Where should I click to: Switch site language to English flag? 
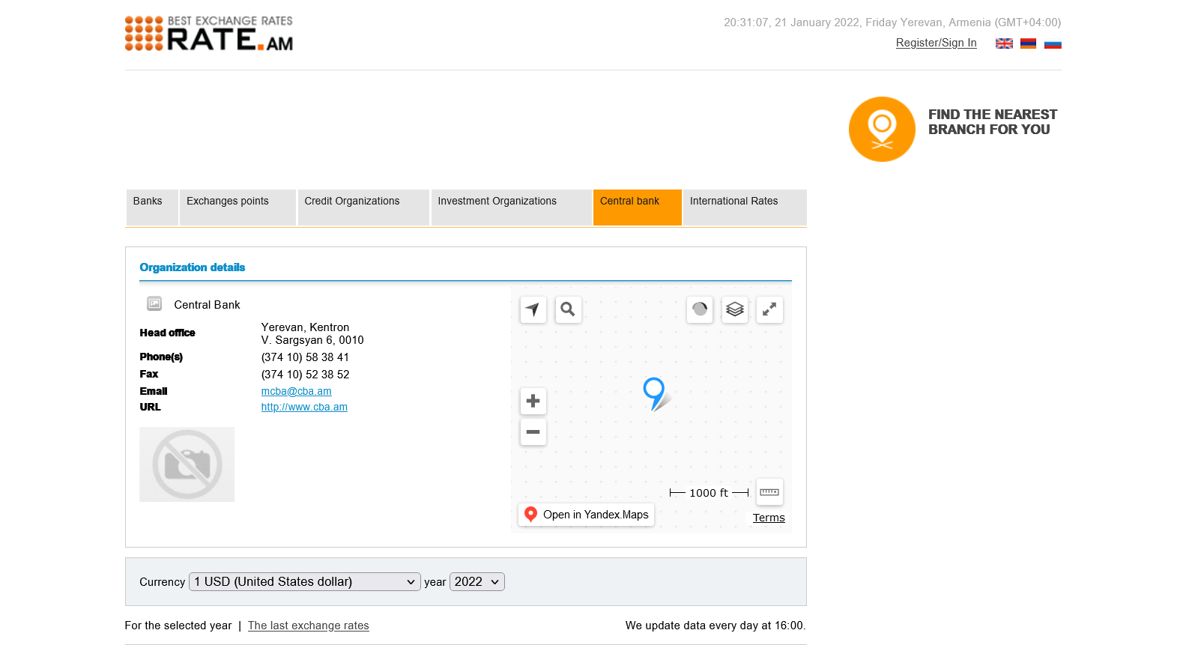click(x=1004, y=43)
